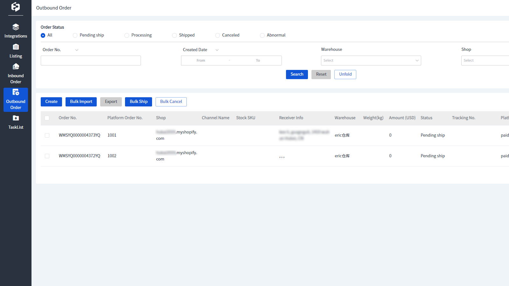Click the Weight(kg) column header
This screenshot has height=286, width=509.
(373, 118)
